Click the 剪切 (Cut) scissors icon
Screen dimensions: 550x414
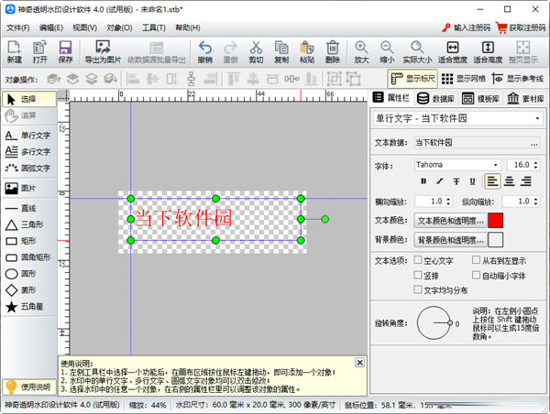coord(256,52)
